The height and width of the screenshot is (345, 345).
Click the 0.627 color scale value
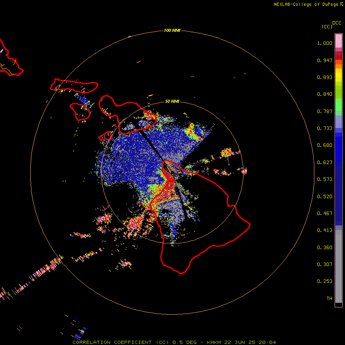click(325, 163)
